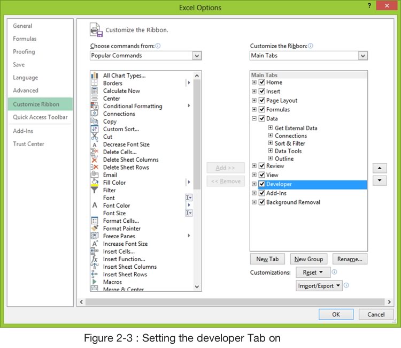The width and height of the screenshot is (401, 348).
Task: Click the All Chart Types command icon
Action: [x=95, y=75]
